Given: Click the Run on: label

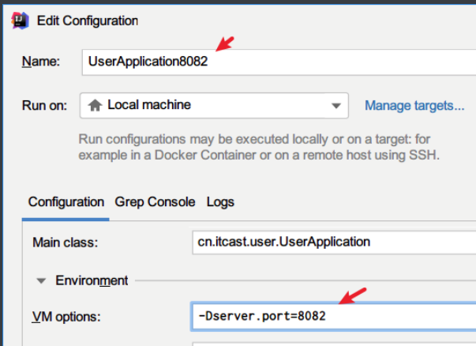Looking at the screenshot, I should (46, 105).
